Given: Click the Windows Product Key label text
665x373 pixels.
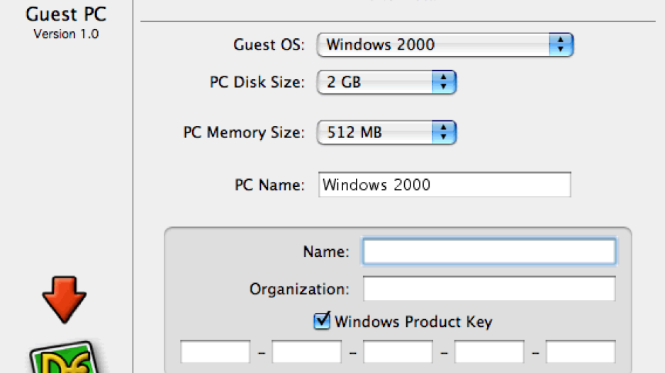Looking at the screenshot, I should (413, 322).
